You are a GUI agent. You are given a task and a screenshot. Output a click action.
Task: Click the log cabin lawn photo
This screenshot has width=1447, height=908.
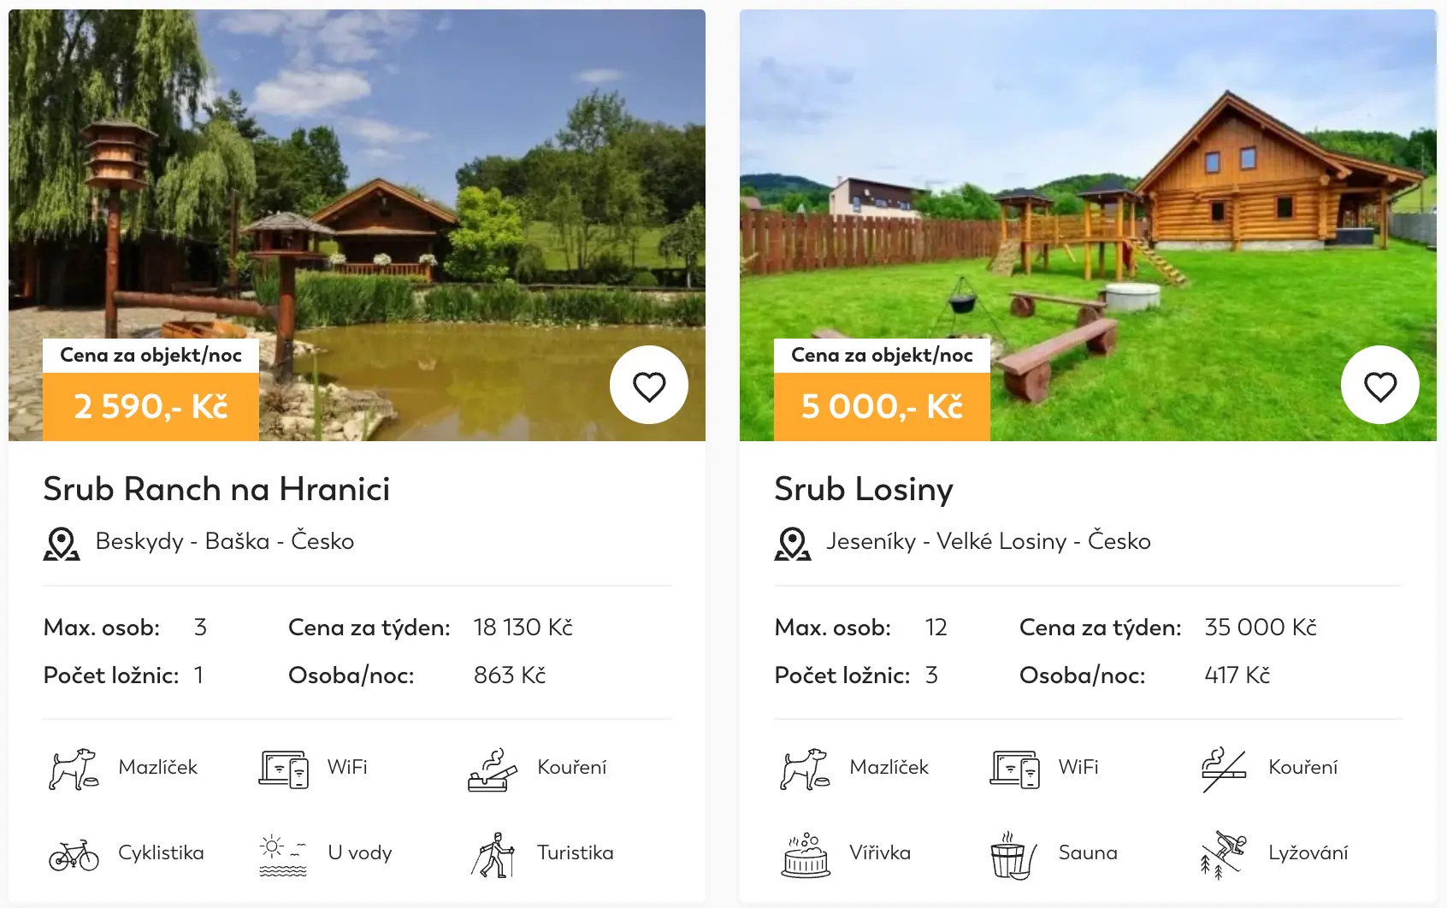pyautogui.click(x=1088, y=225)
